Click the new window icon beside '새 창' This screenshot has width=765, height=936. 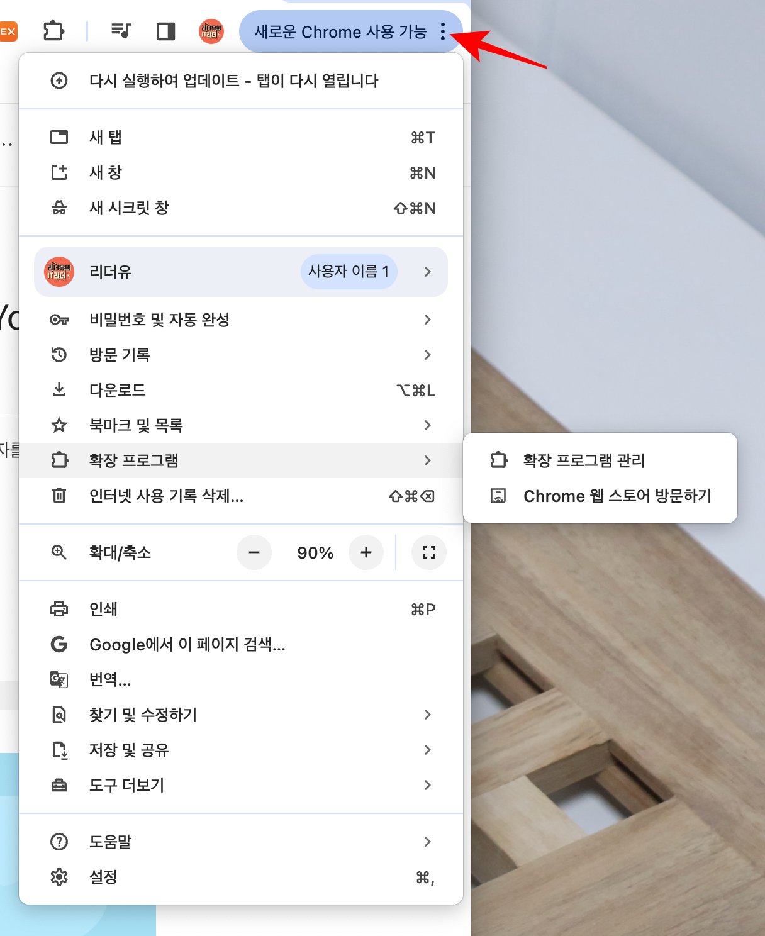pos(59,172)
